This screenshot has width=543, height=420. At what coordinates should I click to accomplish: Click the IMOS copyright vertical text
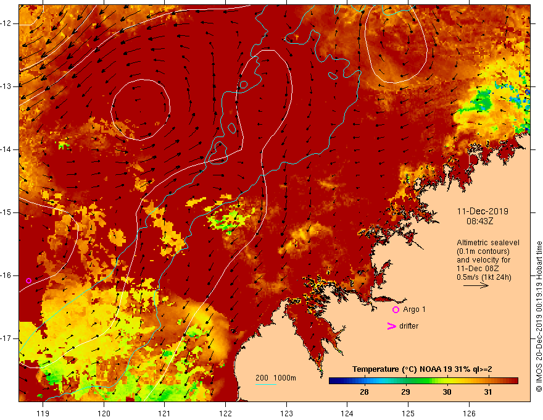[x=539, y=317]
